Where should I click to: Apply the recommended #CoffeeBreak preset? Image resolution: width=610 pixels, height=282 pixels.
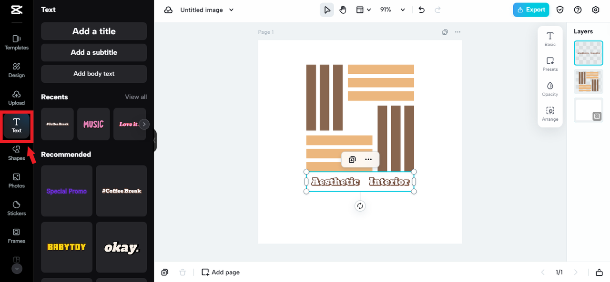point(122,191)
